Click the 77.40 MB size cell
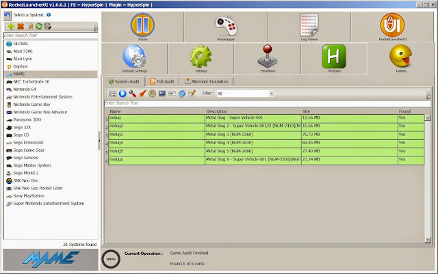The image size is (438, 274). coord(350,152)
